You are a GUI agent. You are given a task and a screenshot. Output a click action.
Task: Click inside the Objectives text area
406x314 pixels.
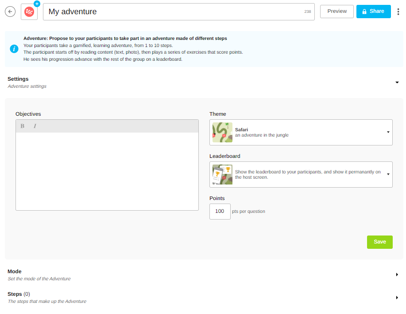click(107, 171)
